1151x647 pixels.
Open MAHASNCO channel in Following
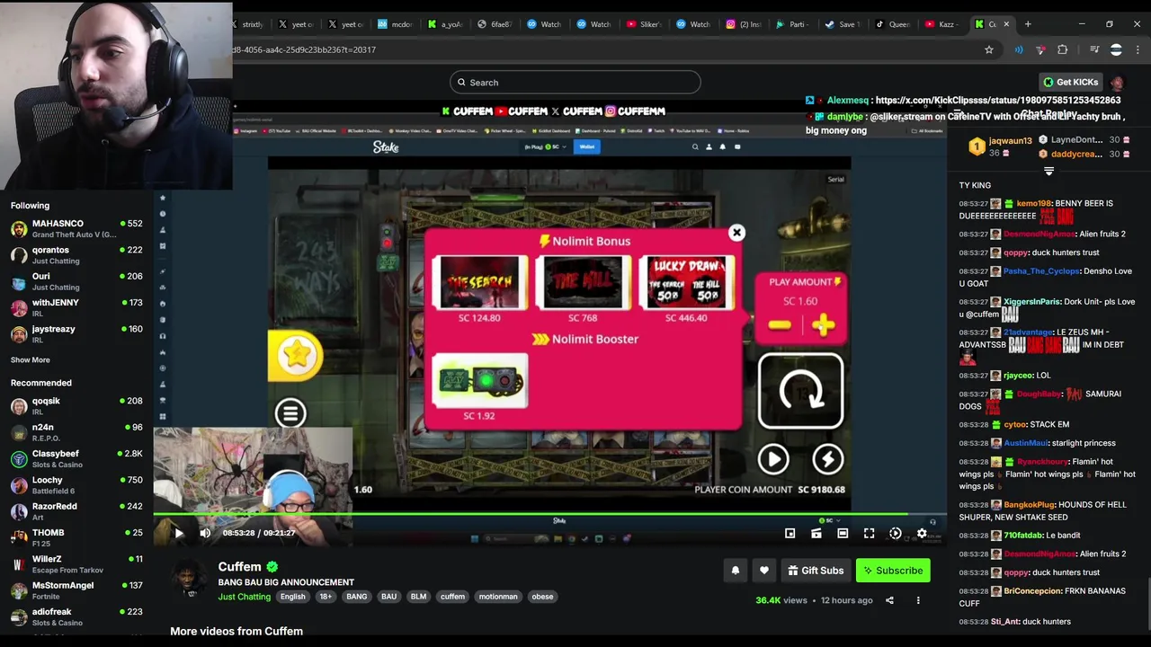[x=76, y=228]
